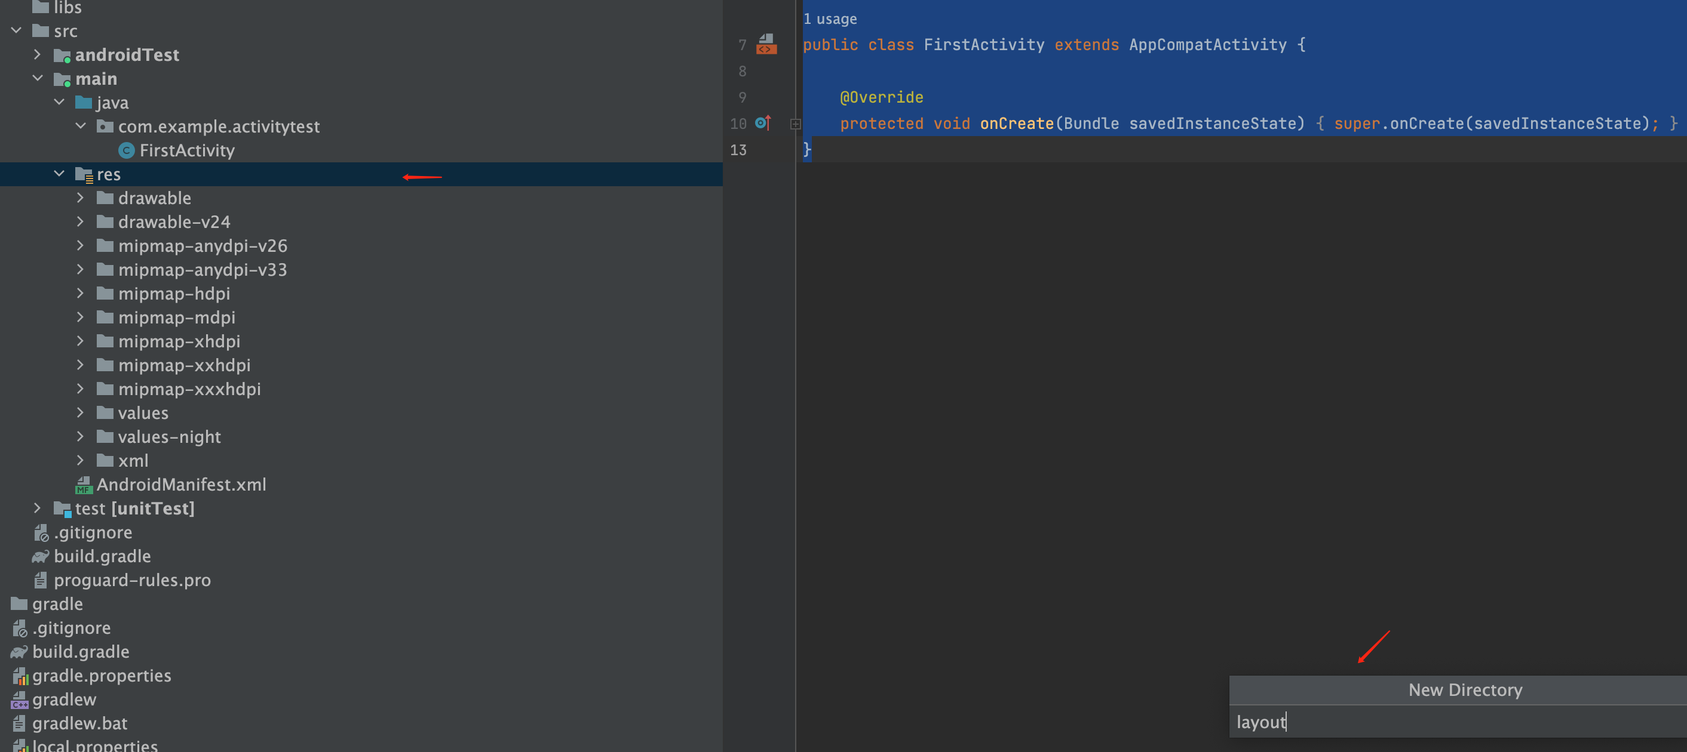Open AndroidManifest.xml file
This screenshot has height=752, width=1687.
coord(181,484)
